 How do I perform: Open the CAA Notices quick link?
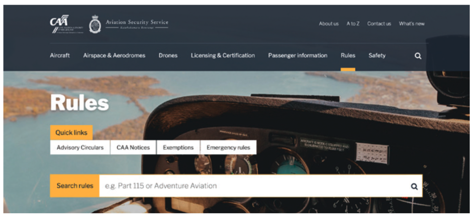point(133,147)
